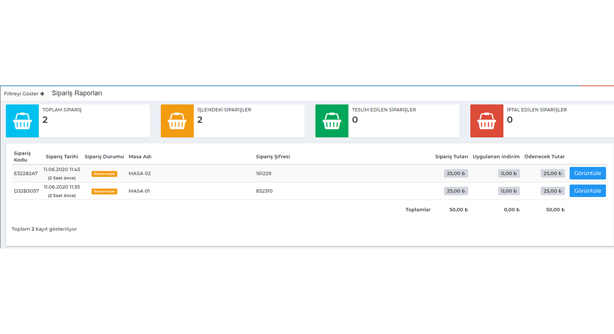Open order MASA 02 with Görüntüle button
This screenshot has height=334, width=614.
point(587,173)
